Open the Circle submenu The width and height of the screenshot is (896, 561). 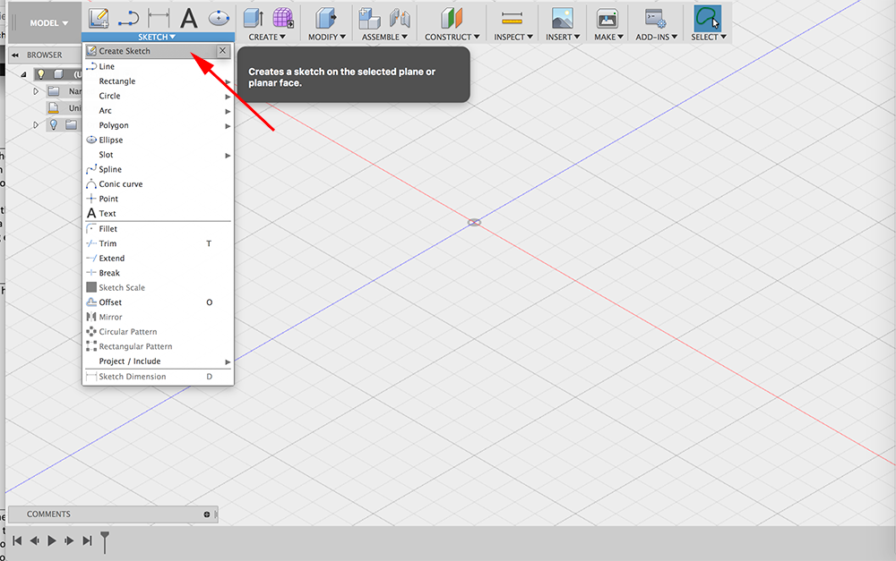(x=159, y=96)
